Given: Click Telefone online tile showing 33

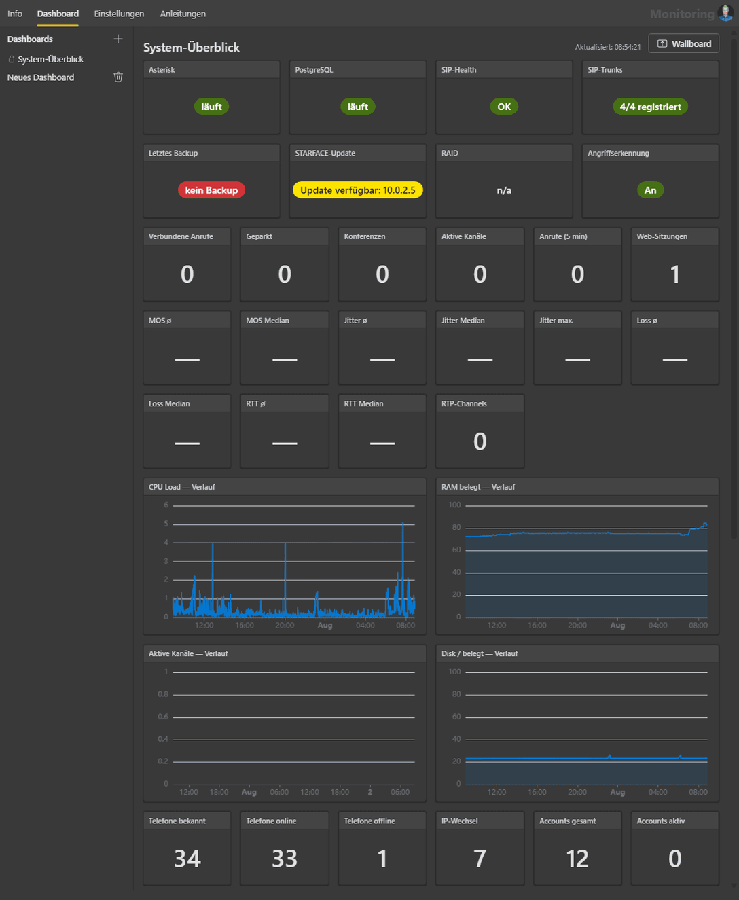Looking at the screenshot, I should coord(285,848).
